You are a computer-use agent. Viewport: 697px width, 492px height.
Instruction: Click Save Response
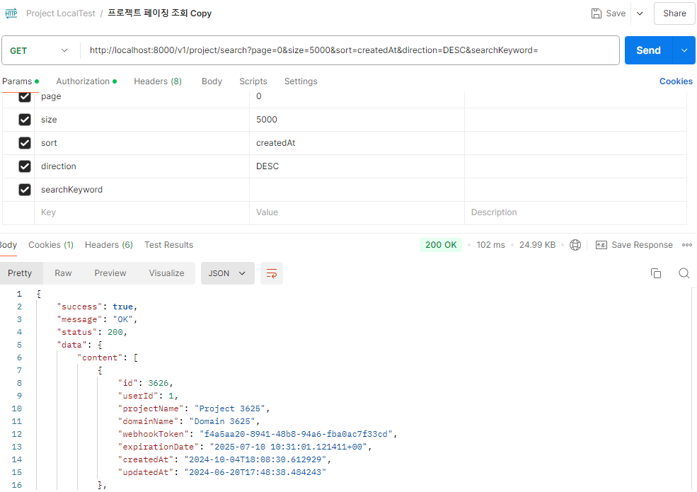642,245
